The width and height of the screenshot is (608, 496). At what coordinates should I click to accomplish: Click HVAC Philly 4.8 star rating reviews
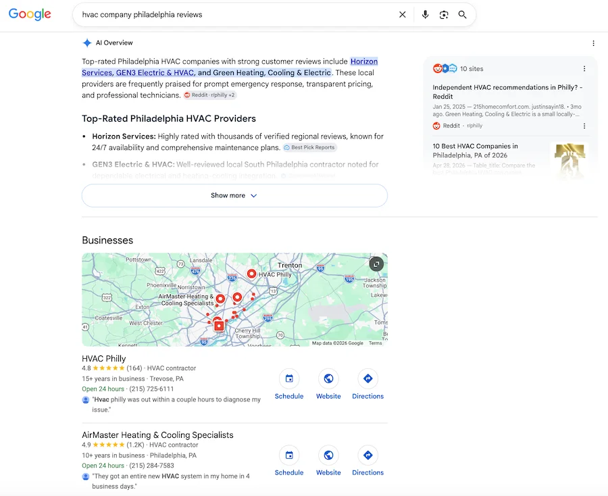tap(111, 368)
